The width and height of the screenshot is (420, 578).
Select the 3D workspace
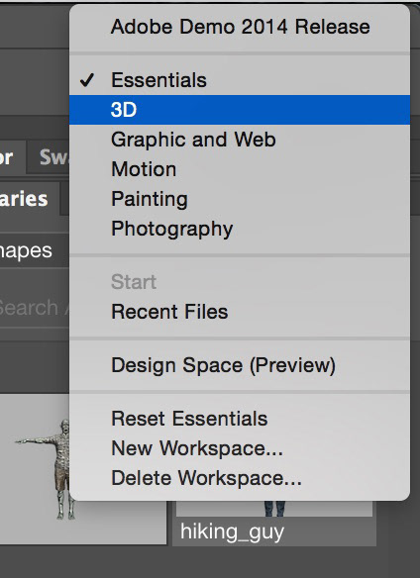point(240,110)
